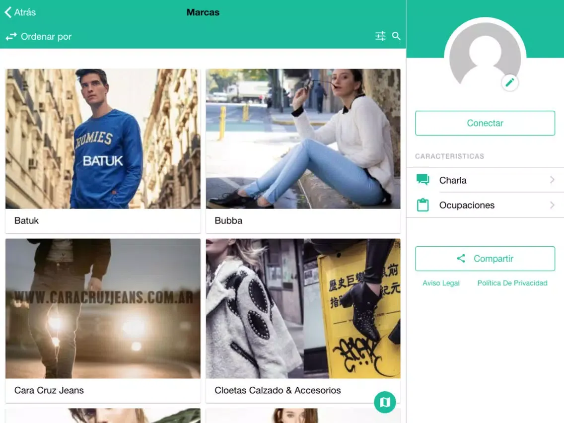Click the Atrás text
Viewport: 564px width, 423px height.
pyautogui.click(x=25, y=12)
